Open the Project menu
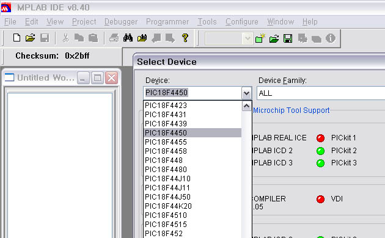Viewport: 385px width, 238px height. pyautogui.click(x=84, y=21)
